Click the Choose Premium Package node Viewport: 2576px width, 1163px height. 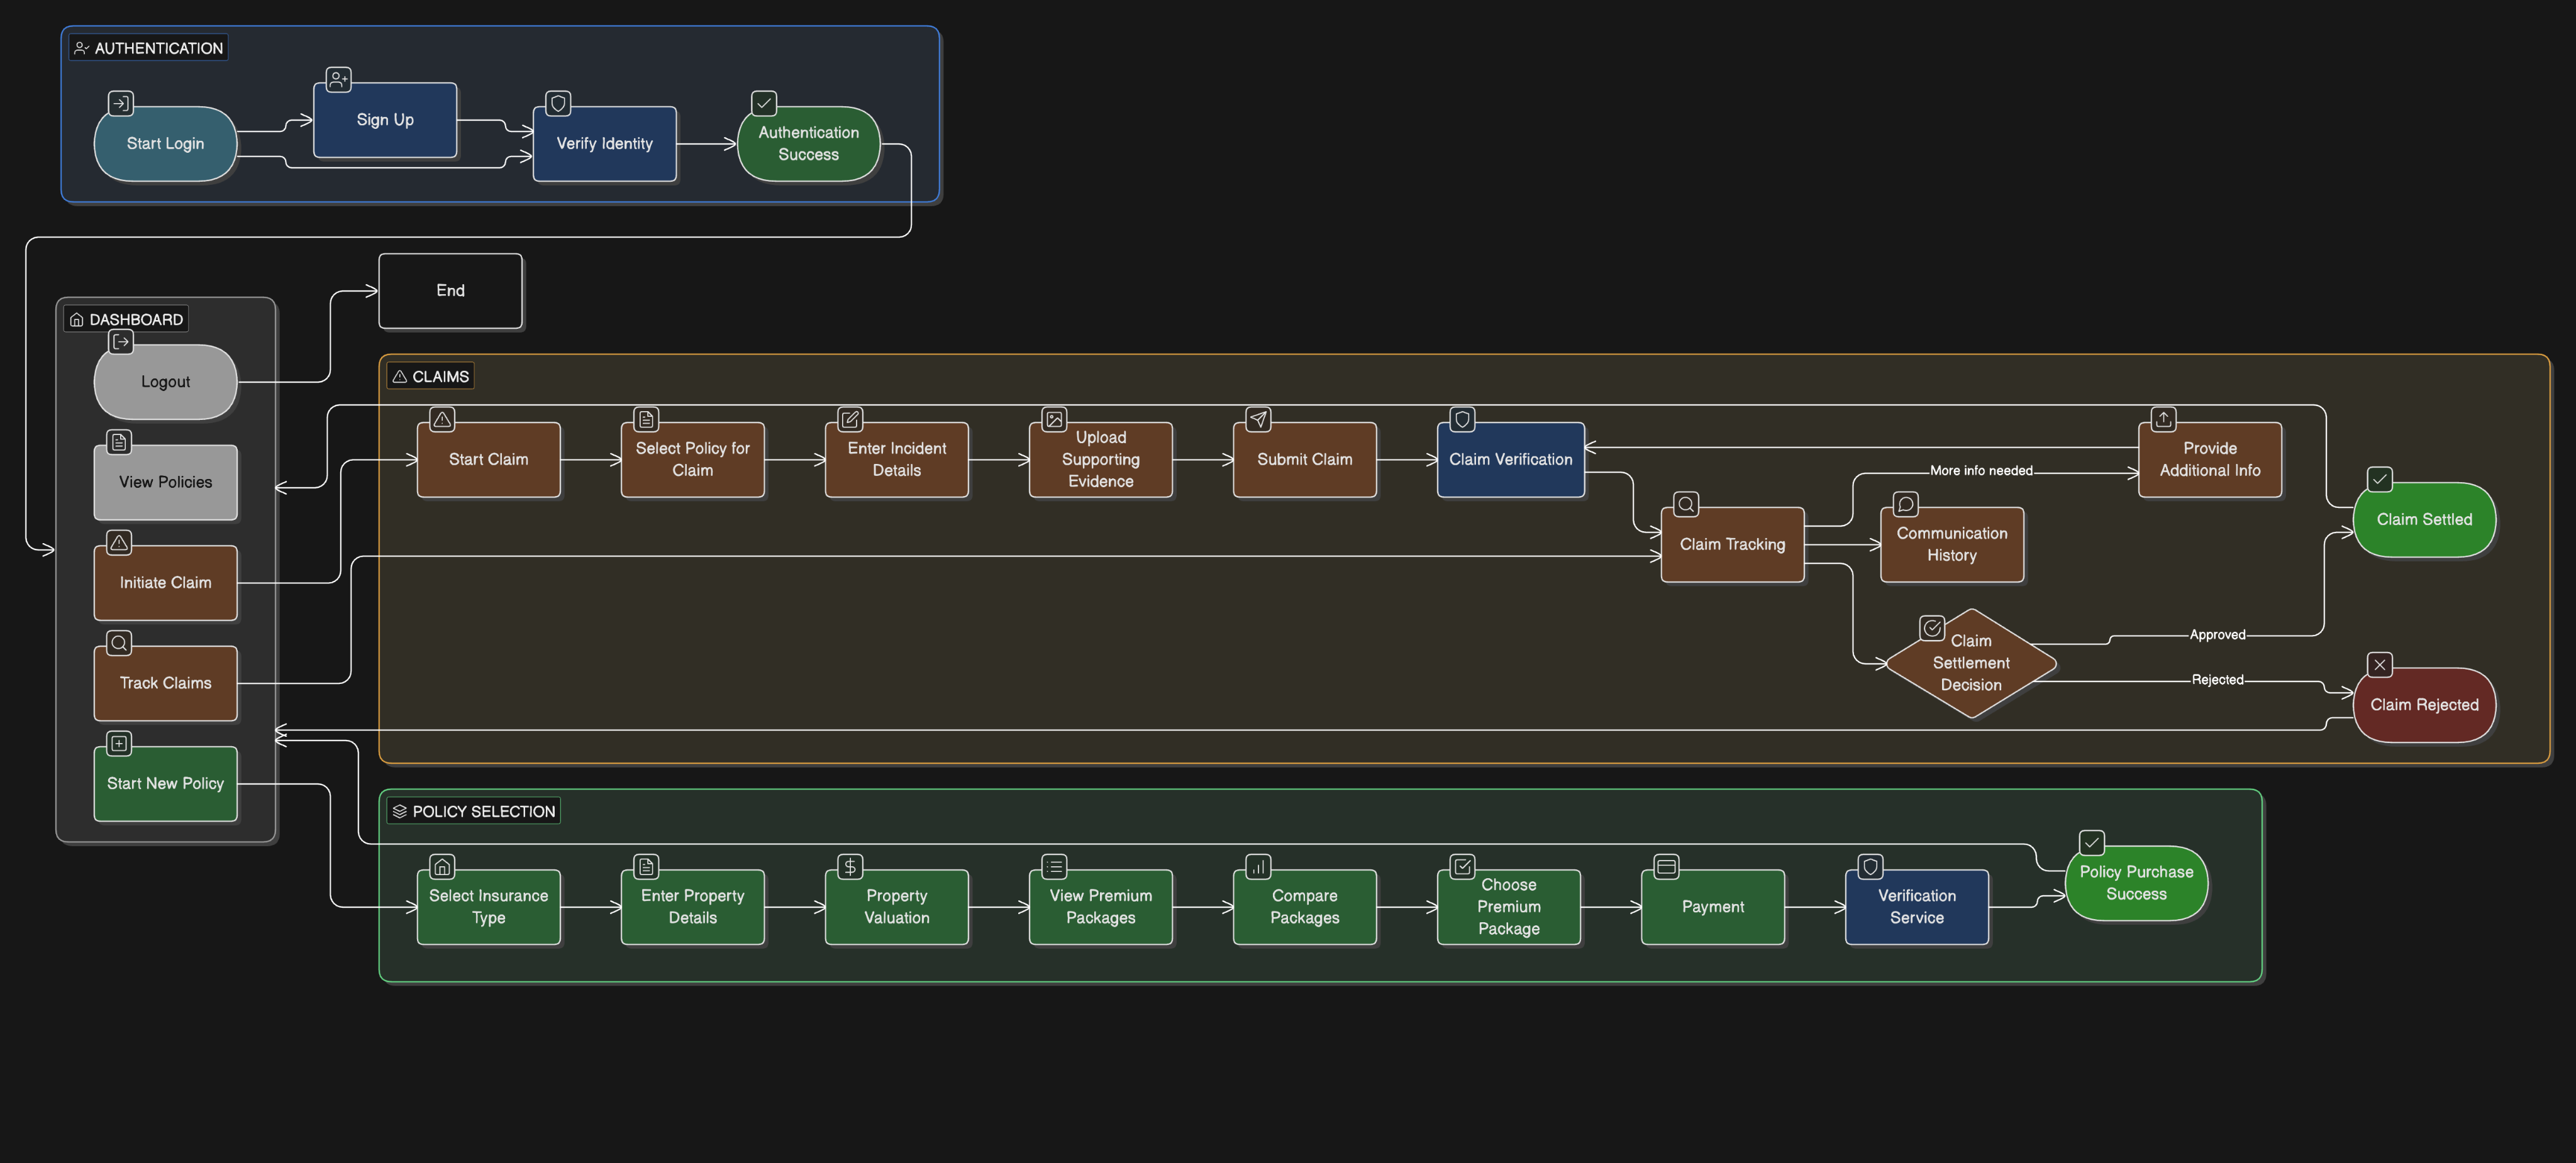(x=1509, y=907)
